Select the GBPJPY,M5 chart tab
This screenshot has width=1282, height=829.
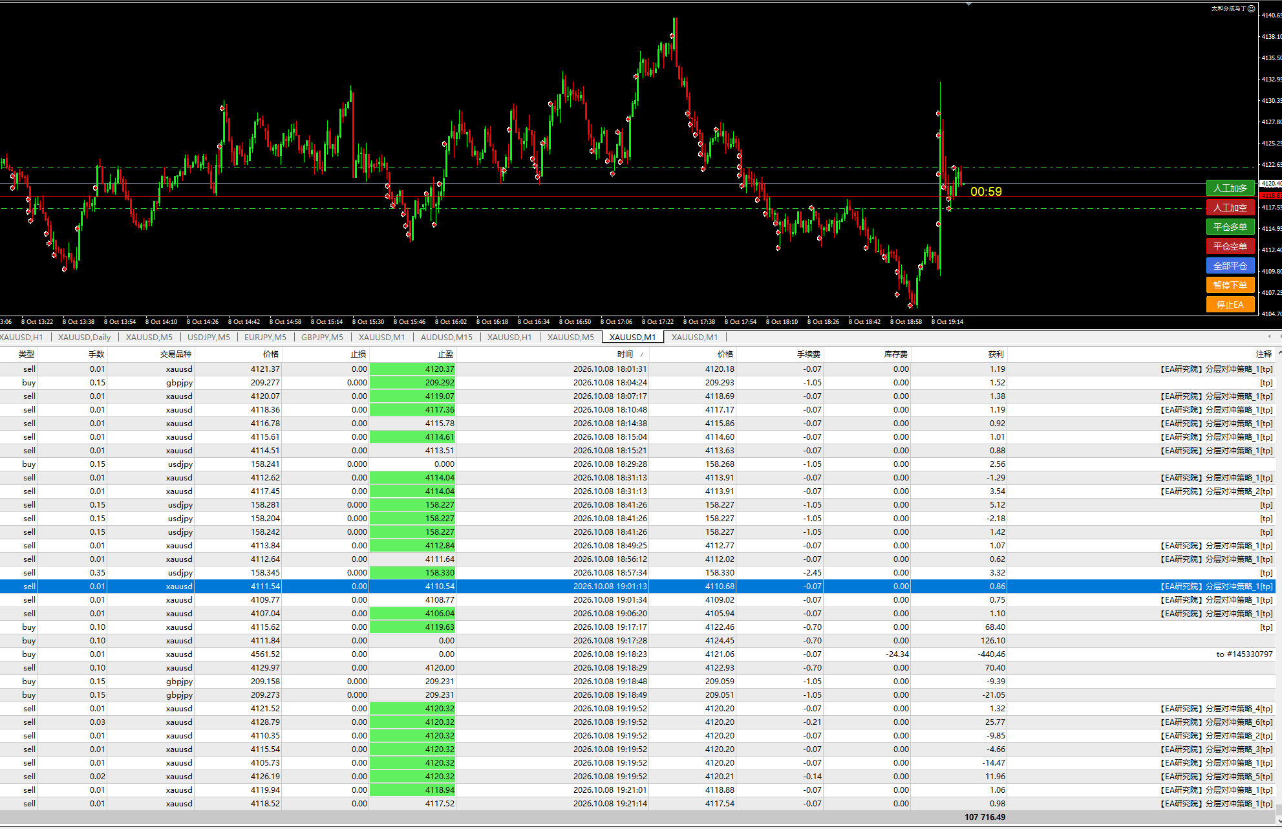pos(322,337)
